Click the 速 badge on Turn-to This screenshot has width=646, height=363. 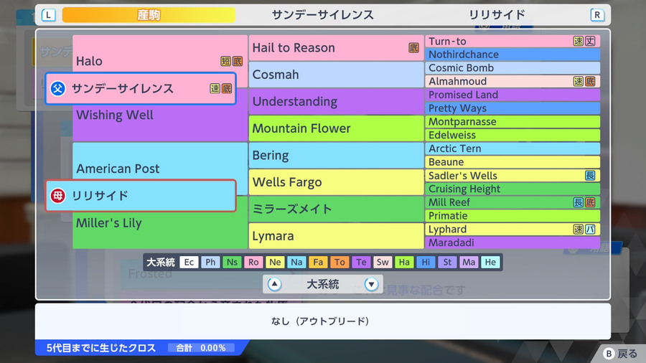coord(579,41)
